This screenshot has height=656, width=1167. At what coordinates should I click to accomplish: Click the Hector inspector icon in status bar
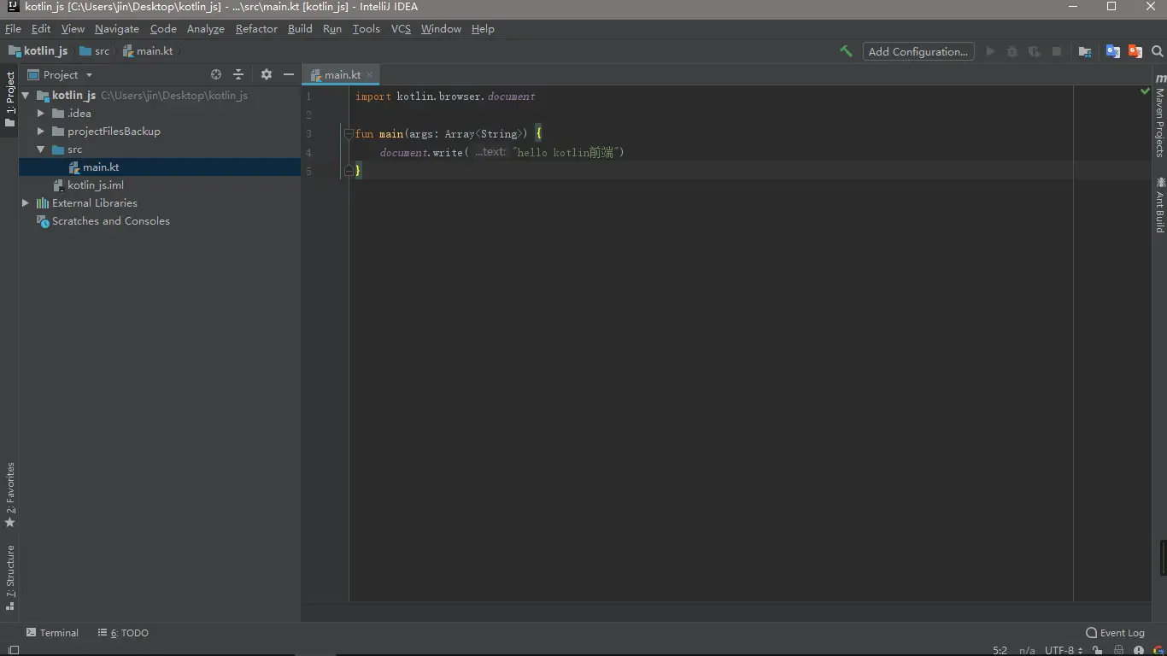pos(1119,651)
